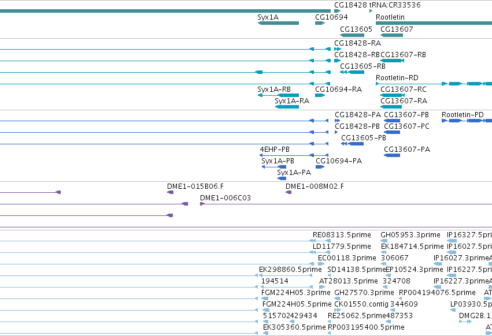Click the DME1-008M02.F clone label
The height and width of the screenshot is (336, 492).
(x=315, y=186)
